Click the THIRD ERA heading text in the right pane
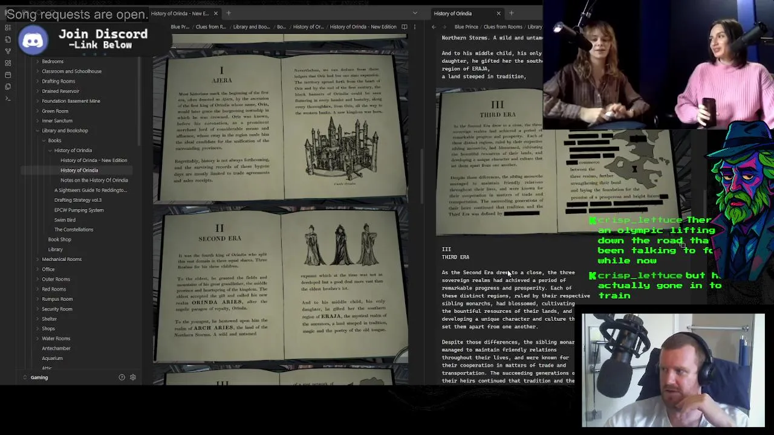 click(x=455, y=257)
